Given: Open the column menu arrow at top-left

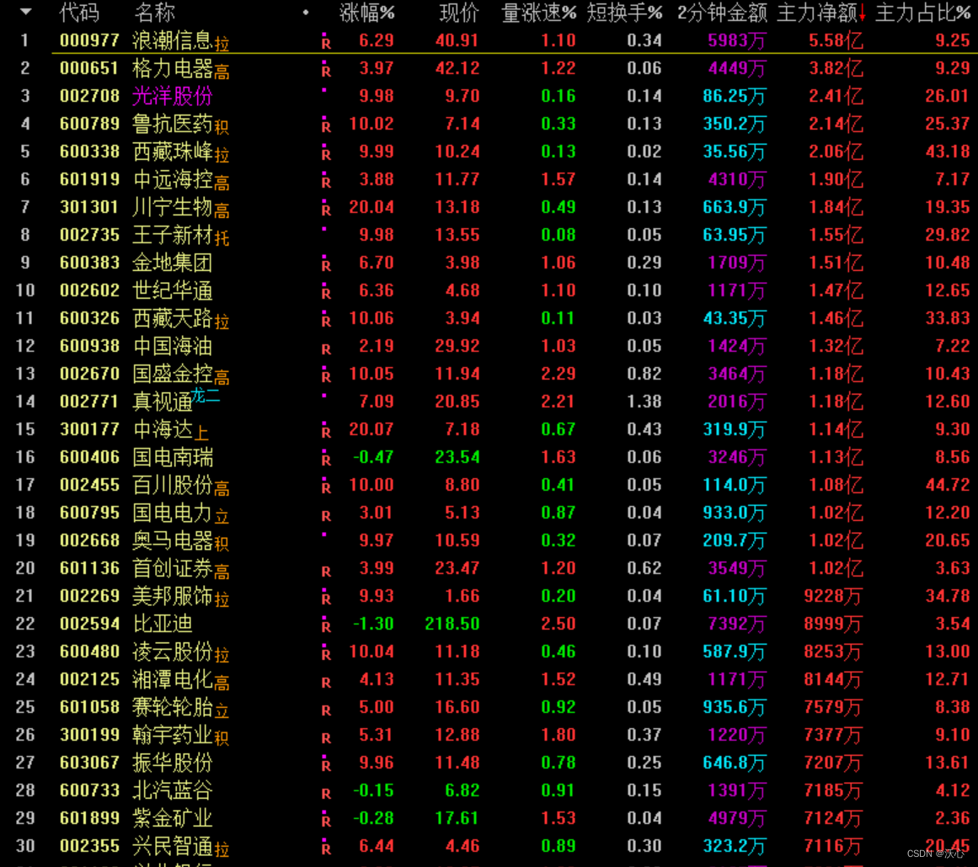Looking at the screenshot, I should [x=26, y=11].
